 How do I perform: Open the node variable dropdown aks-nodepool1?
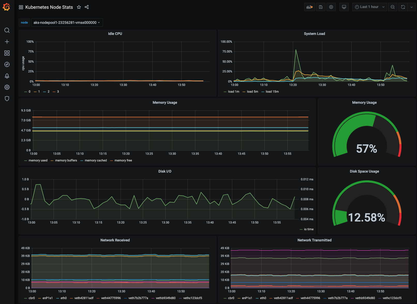(x=67, y=23)
